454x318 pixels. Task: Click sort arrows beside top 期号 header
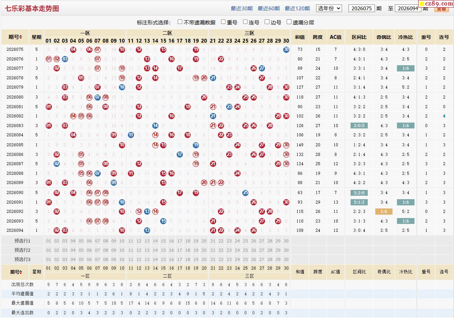(x=21, y=37)
